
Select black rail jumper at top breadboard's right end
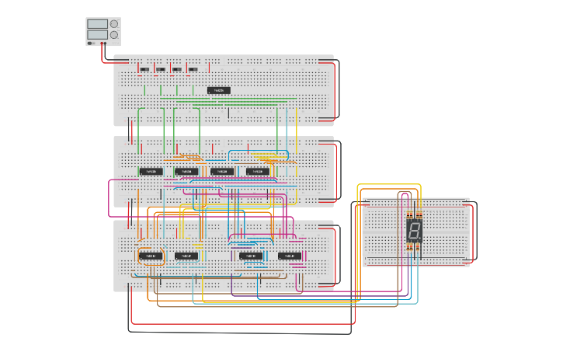pos(339,89)
